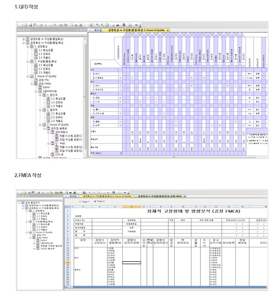Click the help question-mark icon in QFD toolbar
The height and width of the screenshot is (295, 271).
[136, 25]
